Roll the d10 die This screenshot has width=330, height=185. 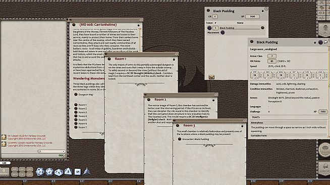click(x=59, y=172)
